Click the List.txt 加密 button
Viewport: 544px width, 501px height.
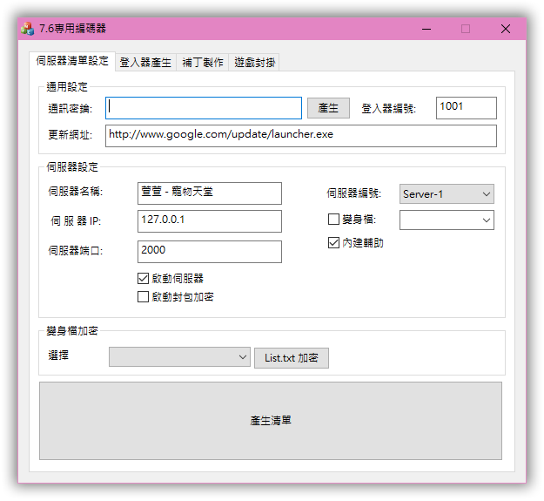pos(292,358)
